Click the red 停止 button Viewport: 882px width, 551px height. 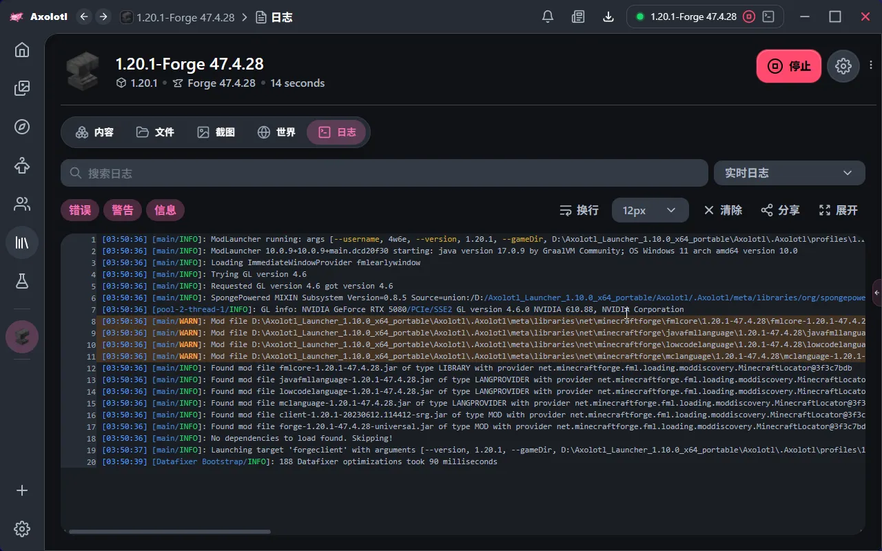pyautogui.click(x=789, y=66)
